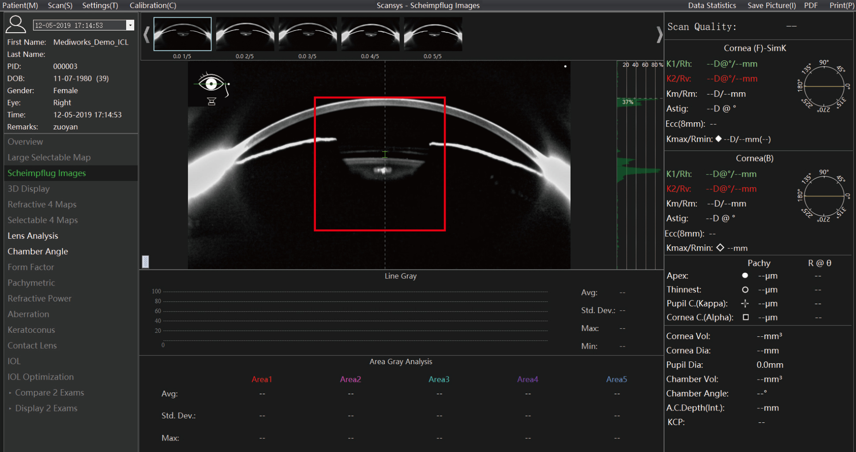Select Scheimpflug thumbnail 0.0 3/5
Viewport: 856px width, 452px height.
coord(308,34)
